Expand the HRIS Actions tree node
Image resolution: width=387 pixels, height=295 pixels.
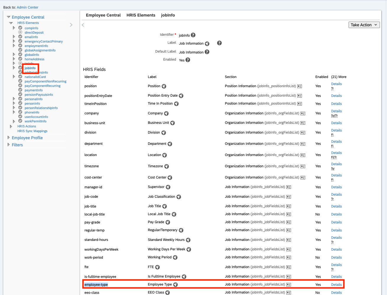[x=11, y=126]
